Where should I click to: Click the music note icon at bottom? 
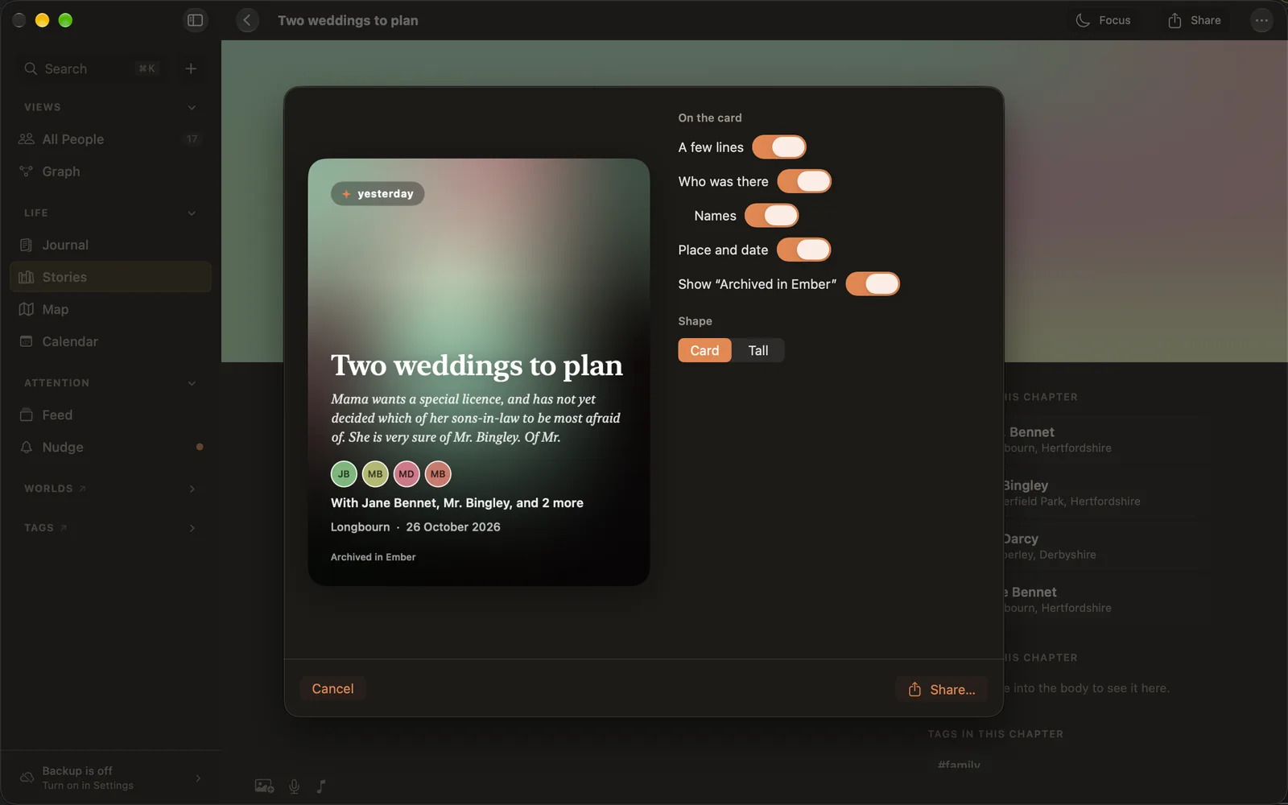pyautogui.click(x=321, y=786)
